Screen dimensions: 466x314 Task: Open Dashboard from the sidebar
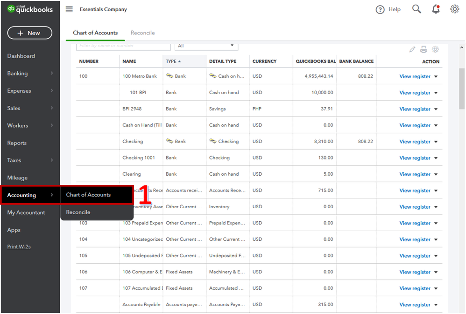[21, 56]
